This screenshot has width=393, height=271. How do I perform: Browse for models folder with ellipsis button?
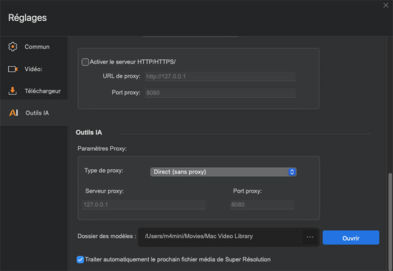[310, 237]
